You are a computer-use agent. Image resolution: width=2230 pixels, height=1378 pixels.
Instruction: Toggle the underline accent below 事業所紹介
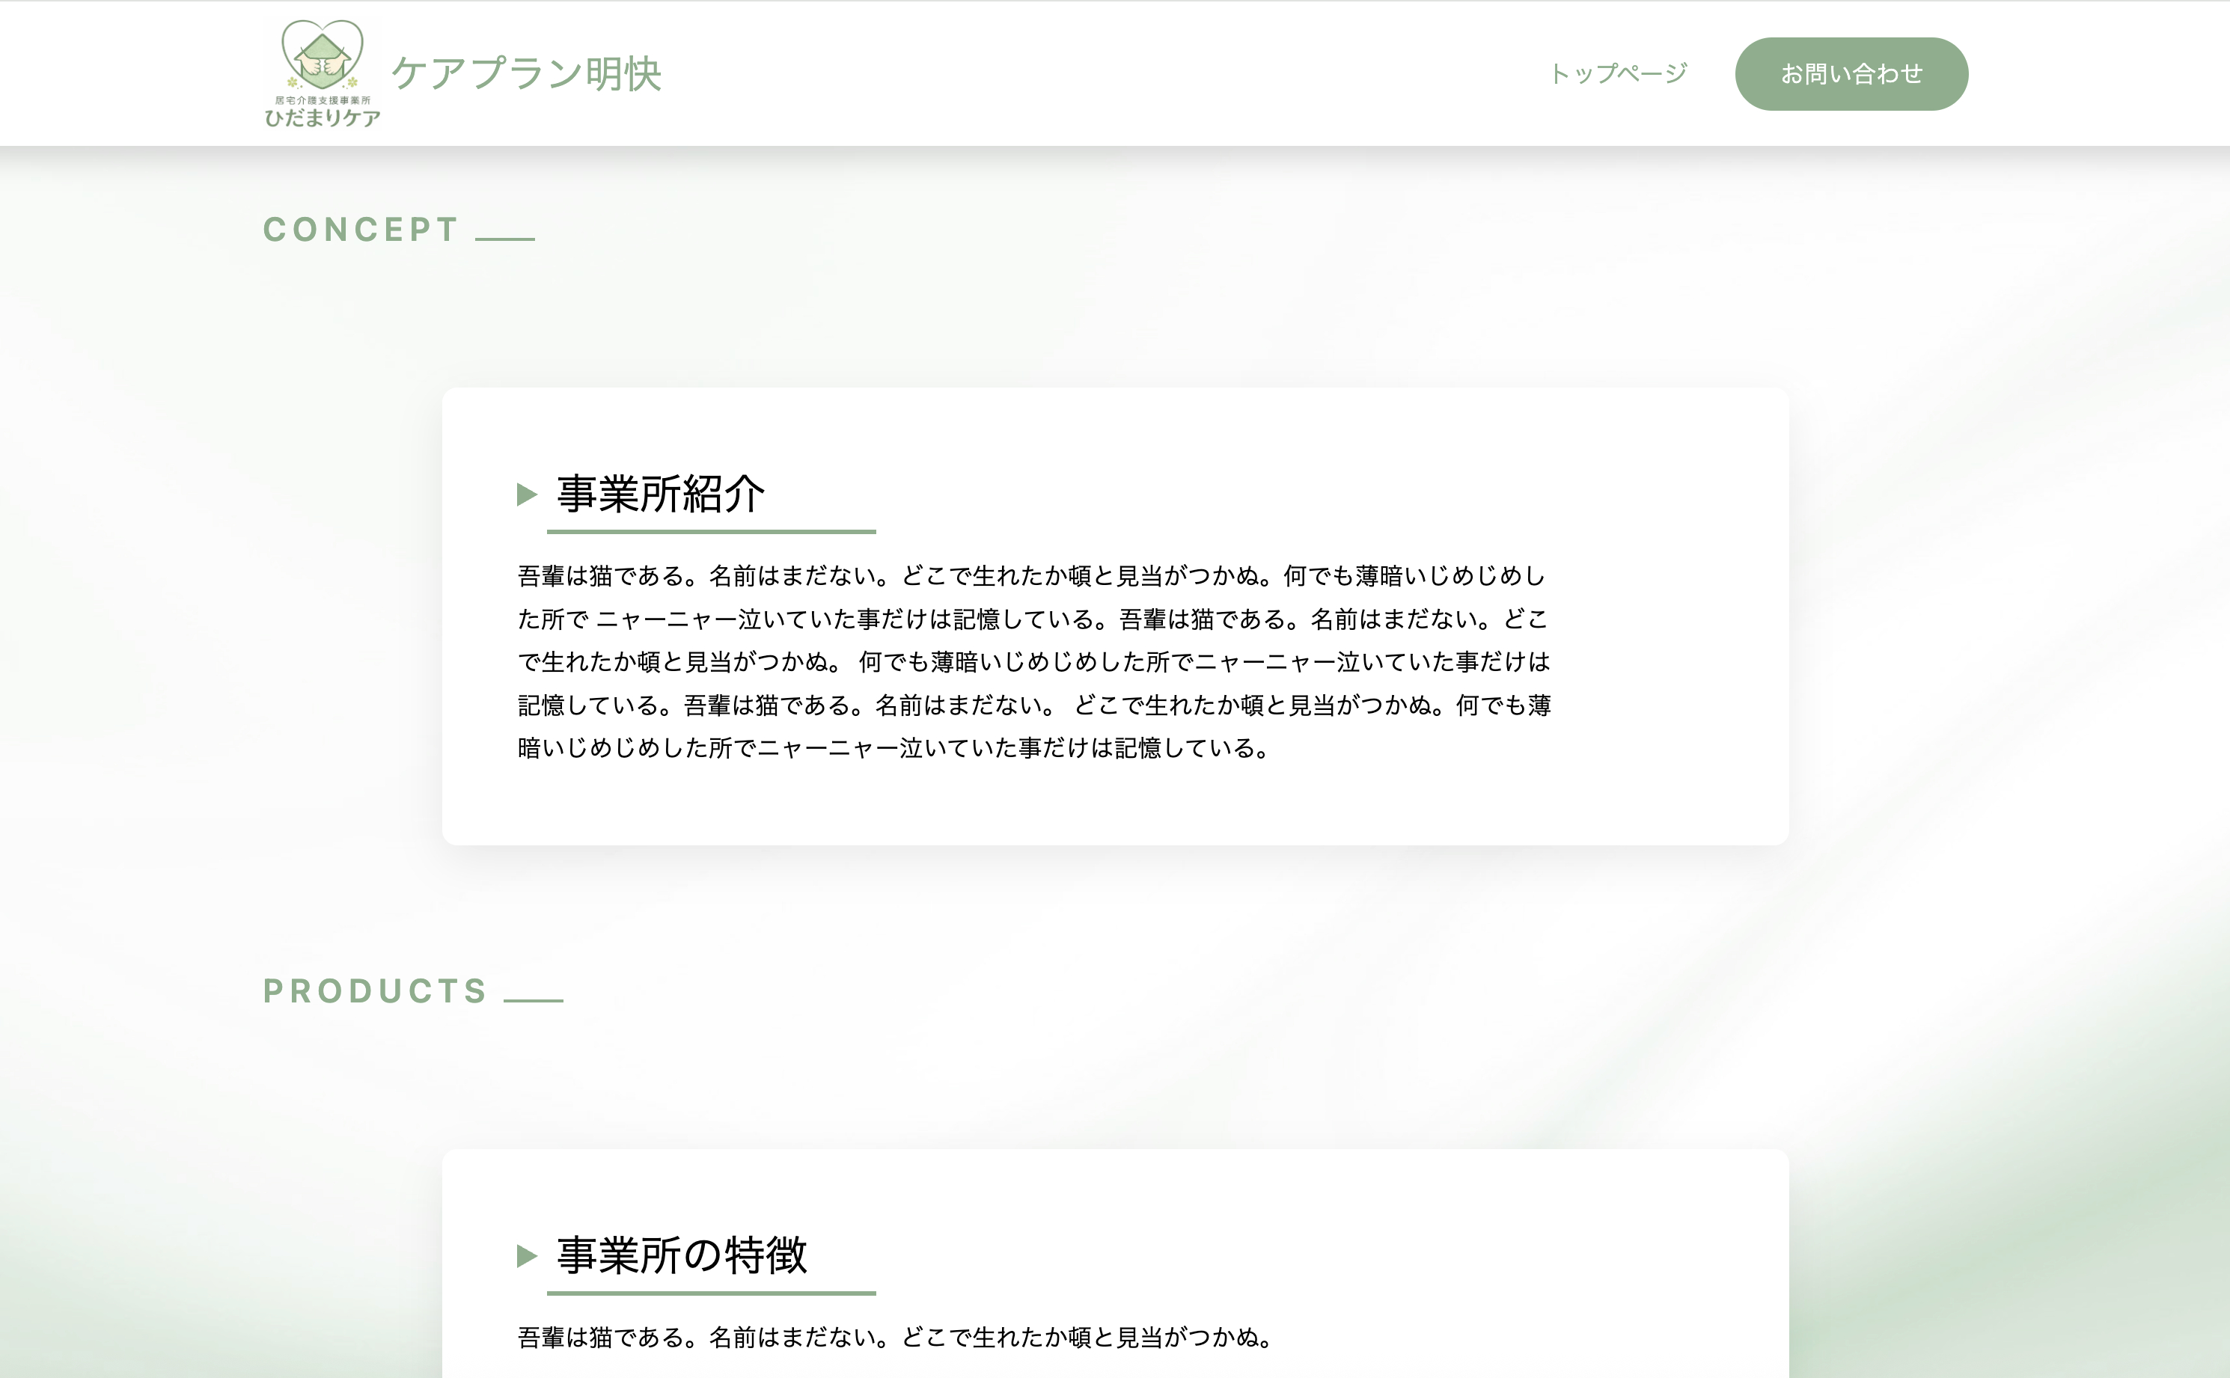(711, 533)
